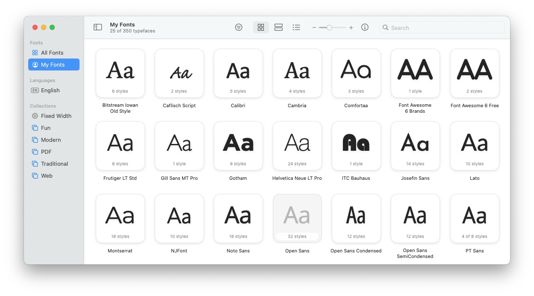Select the Lato font thumbnail
Viewport: 534px width, 296px height.
tap(475, 146)
